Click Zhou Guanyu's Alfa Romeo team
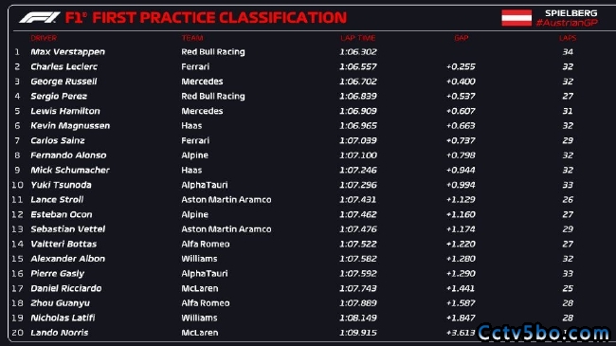The width and height of the screenshot is (616, 346). point(206,303)
